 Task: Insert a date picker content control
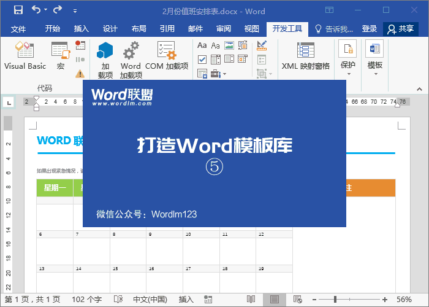(243, 59)
